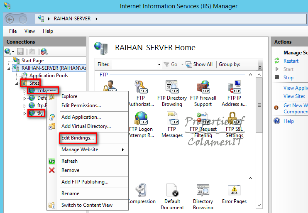Click the black Stop server icon

click(277, 77)
